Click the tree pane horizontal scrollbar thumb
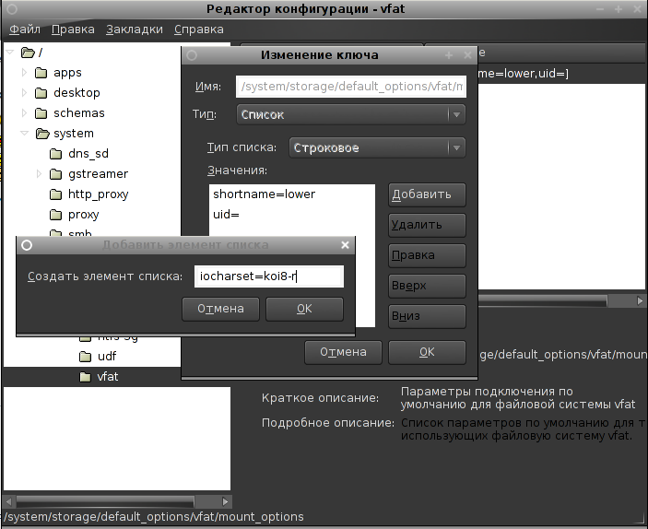 point(105,501)
